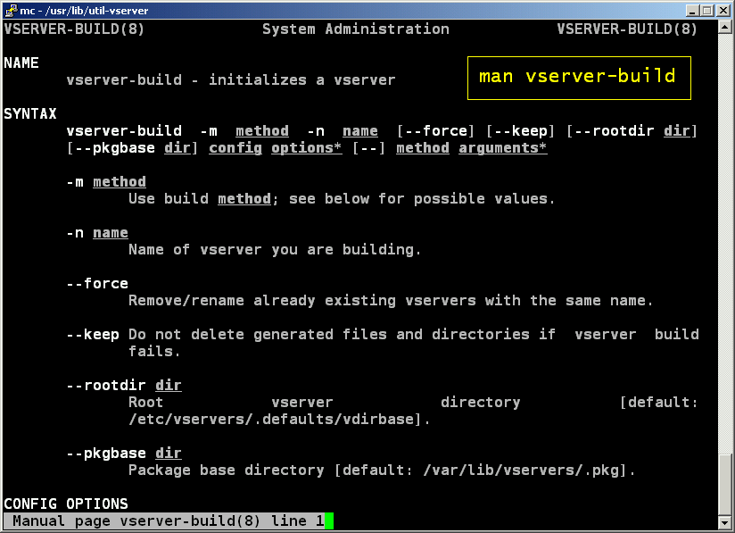
Task: Click the SYNTAX section heading
Action: 30,113
